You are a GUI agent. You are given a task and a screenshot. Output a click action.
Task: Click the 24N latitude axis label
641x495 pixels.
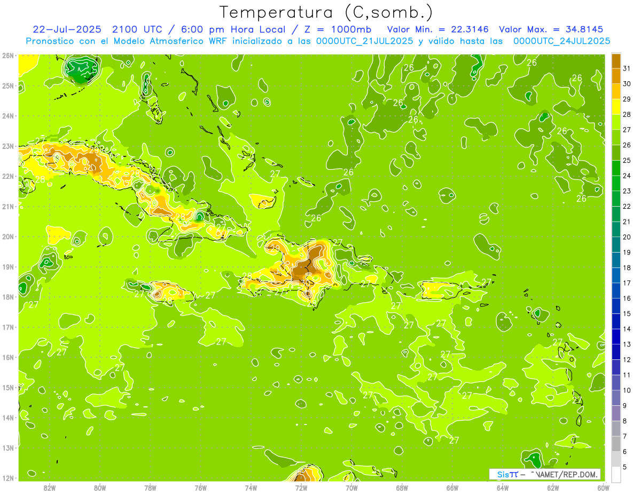[7, 116]
